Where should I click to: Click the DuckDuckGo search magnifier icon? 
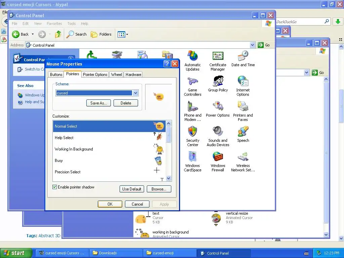click(327, 21)
